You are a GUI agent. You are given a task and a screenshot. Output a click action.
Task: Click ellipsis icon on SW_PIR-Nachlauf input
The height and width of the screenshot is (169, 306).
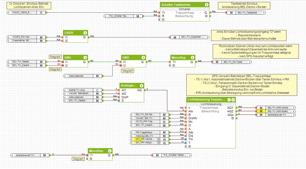(x=158, y=140)
